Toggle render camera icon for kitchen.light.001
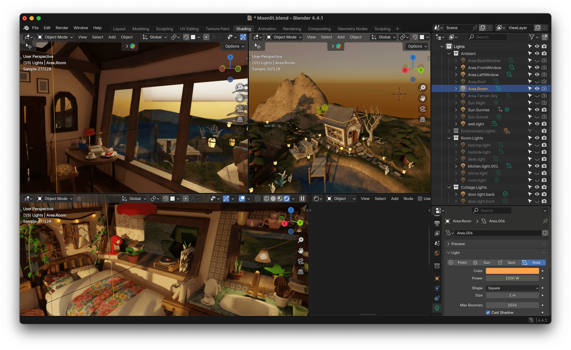 pyautogui.click(x=544, y=166)
